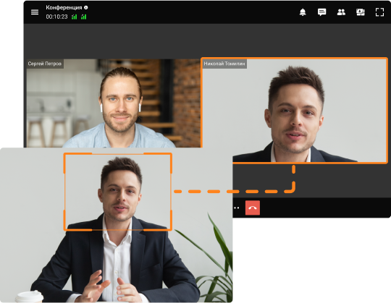Click the info icon beside Конференция
Screen dimensions: 391x303
coord(86,7)
